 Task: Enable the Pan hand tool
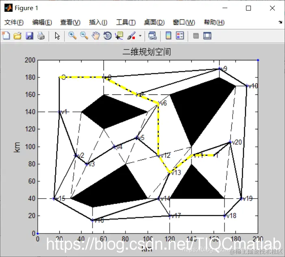(96, 36)
